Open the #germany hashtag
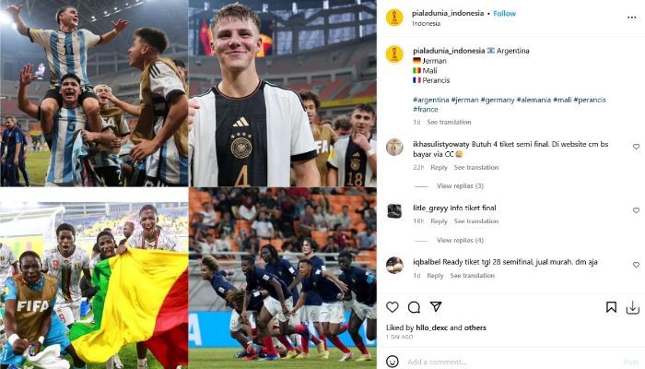This screenshot has width=645, height=369. (x=498, y=100)
